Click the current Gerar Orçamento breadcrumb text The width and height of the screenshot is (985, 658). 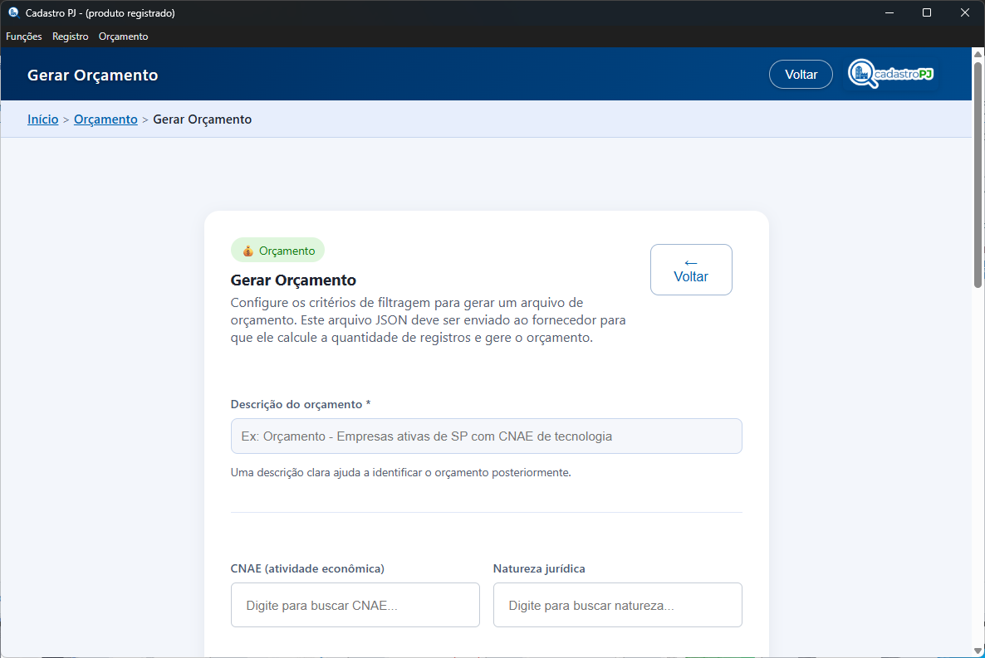(x=203, y=119)
